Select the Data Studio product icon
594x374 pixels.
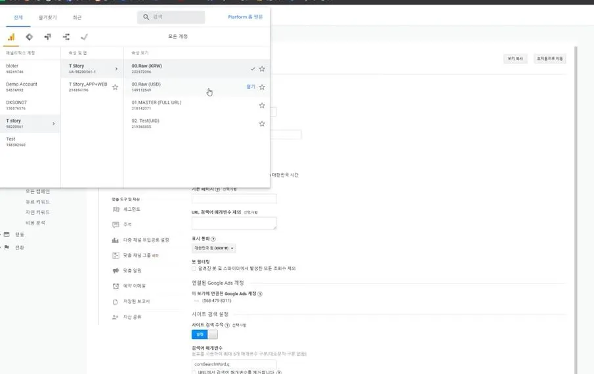[66, 37]
